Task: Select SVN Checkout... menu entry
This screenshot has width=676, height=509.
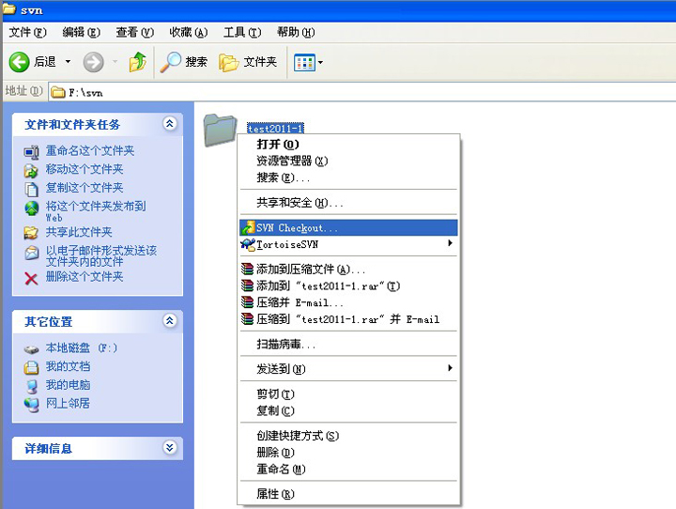Action: coord(348,228)
